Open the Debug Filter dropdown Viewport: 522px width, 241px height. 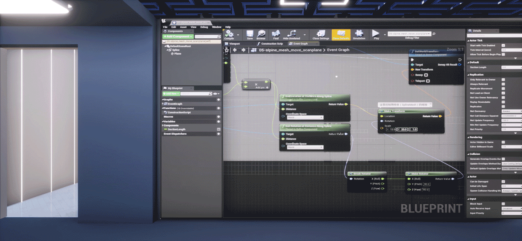coord(410,34)
